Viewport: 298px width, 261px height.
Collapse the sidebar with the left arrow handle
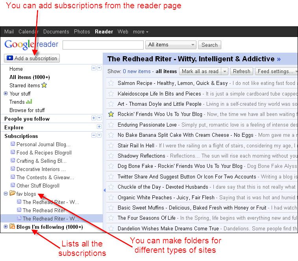pos(105,190)
